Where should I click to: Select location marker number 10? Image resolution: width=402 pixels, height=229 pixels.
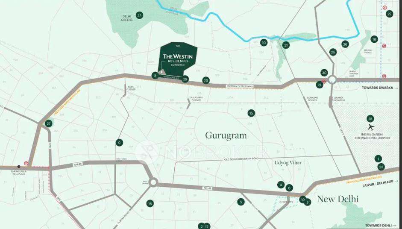click(x=264, y=42)
